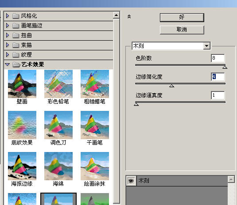Click the 好 button to confirm

tap(182, 18)
